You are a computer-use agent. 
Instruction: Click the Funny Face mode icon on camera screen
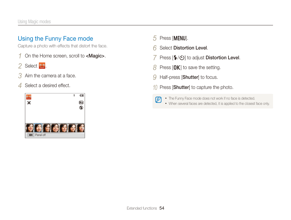[x=29, y=97]
